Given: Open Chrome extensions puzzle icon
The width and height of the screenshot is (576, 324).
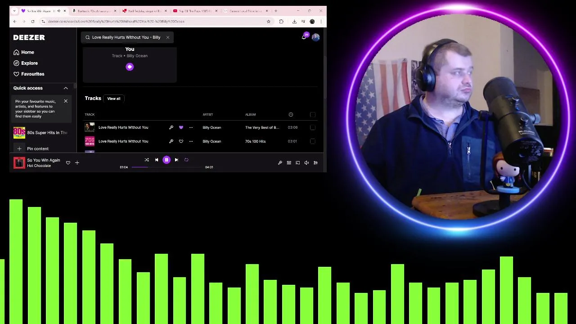Looking at the screenshot, I should click(281, 22).
